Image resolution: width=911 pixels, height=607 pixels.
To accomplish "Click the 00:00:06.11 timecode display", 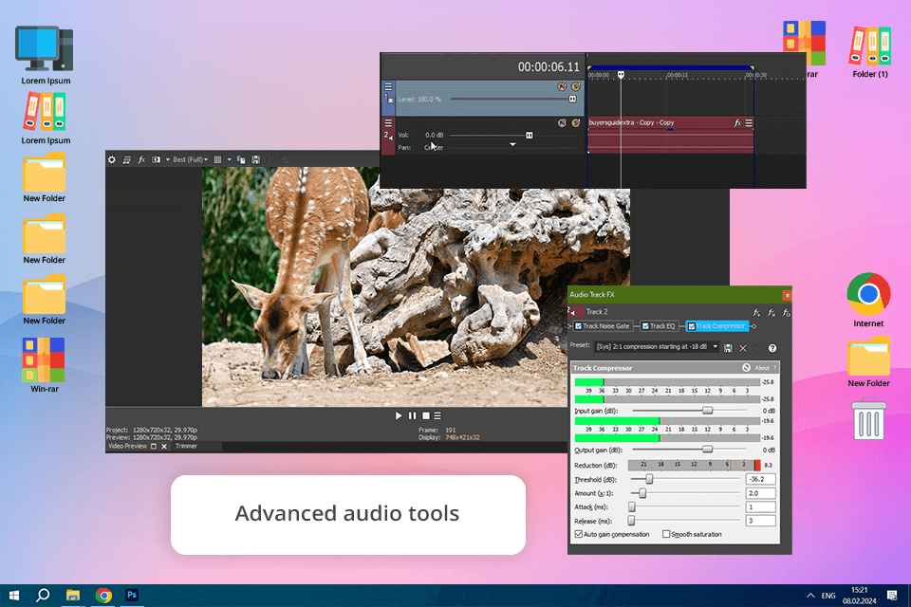I will (x=548, y=67).
